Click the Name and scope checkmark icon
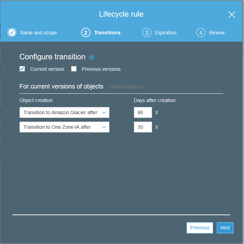This screenshot has width=244, height=244. click(12, 32)
